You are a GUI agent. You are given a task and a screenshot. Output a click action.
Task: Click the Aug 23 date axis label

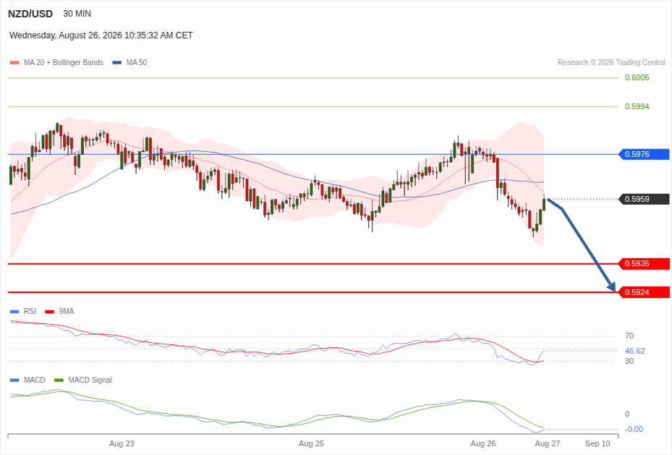pyautogui.click(x=122, y=443)
